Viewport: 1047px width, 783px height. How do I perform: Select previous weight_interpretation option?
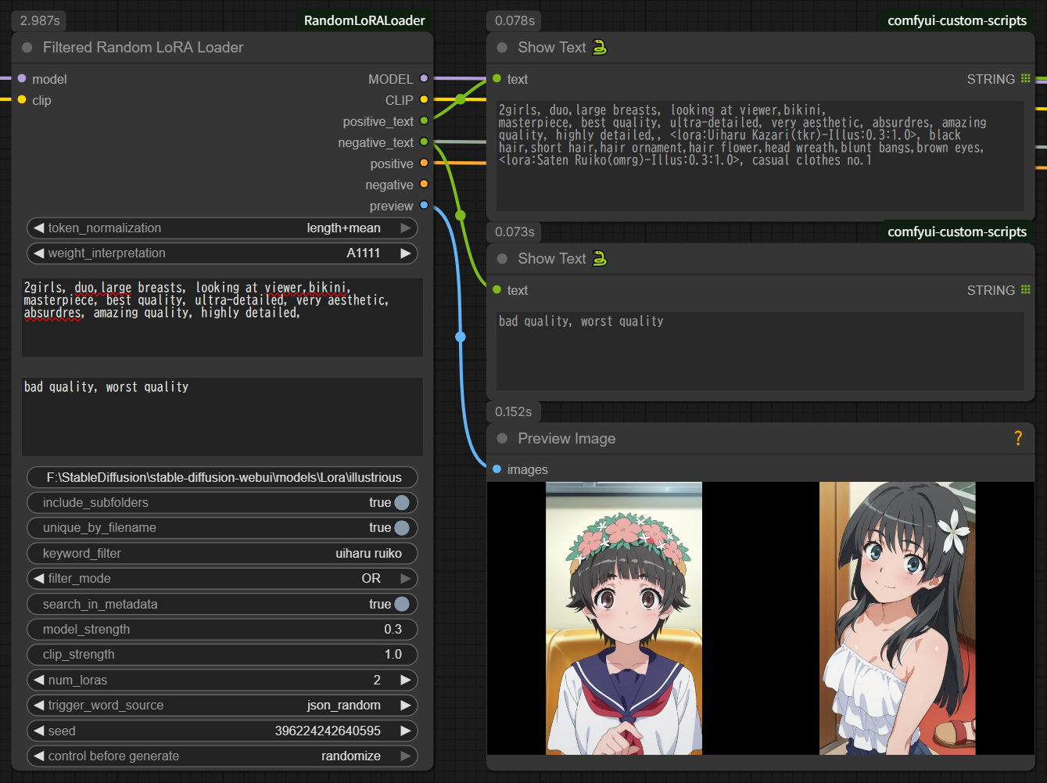click(38, 253)
